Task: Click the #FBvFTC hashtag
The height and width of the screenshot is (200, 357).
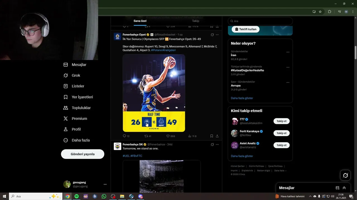Action: 136,156
